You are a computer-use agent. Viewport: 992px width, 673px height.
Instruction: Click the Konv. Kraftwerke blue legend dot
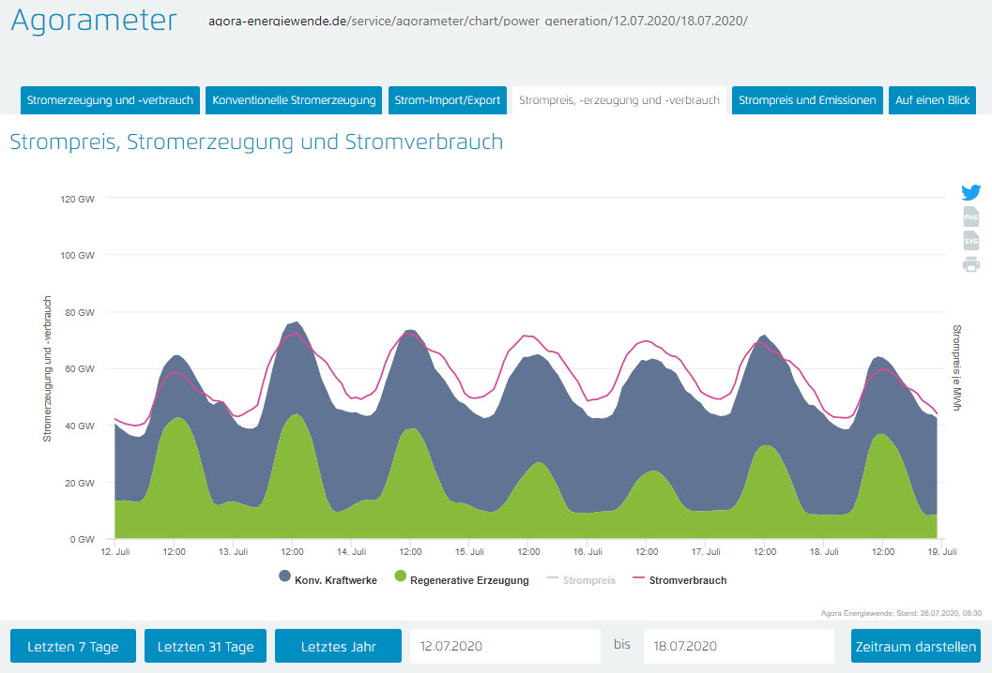tap(285, 577)
